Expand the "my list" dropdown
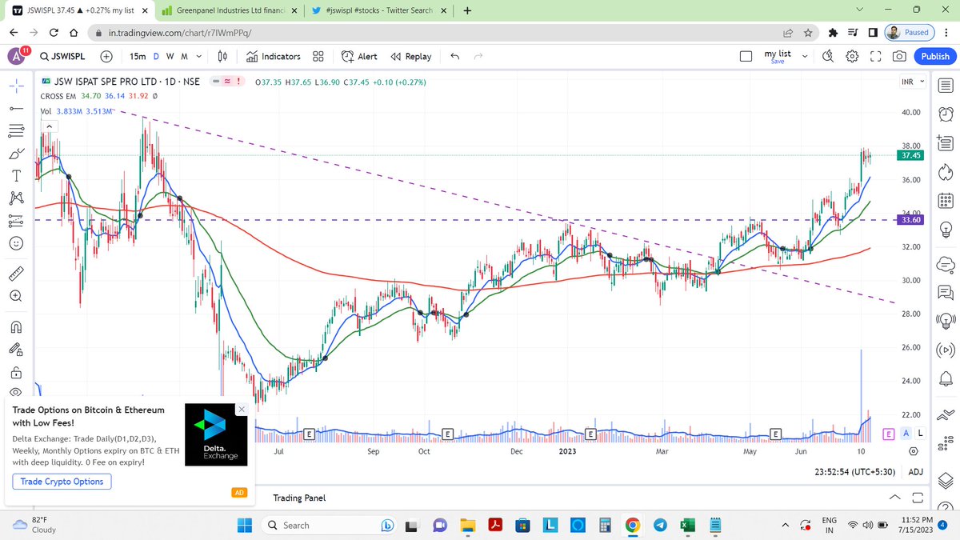The image size is (960, 540). [x=804, y=54]
